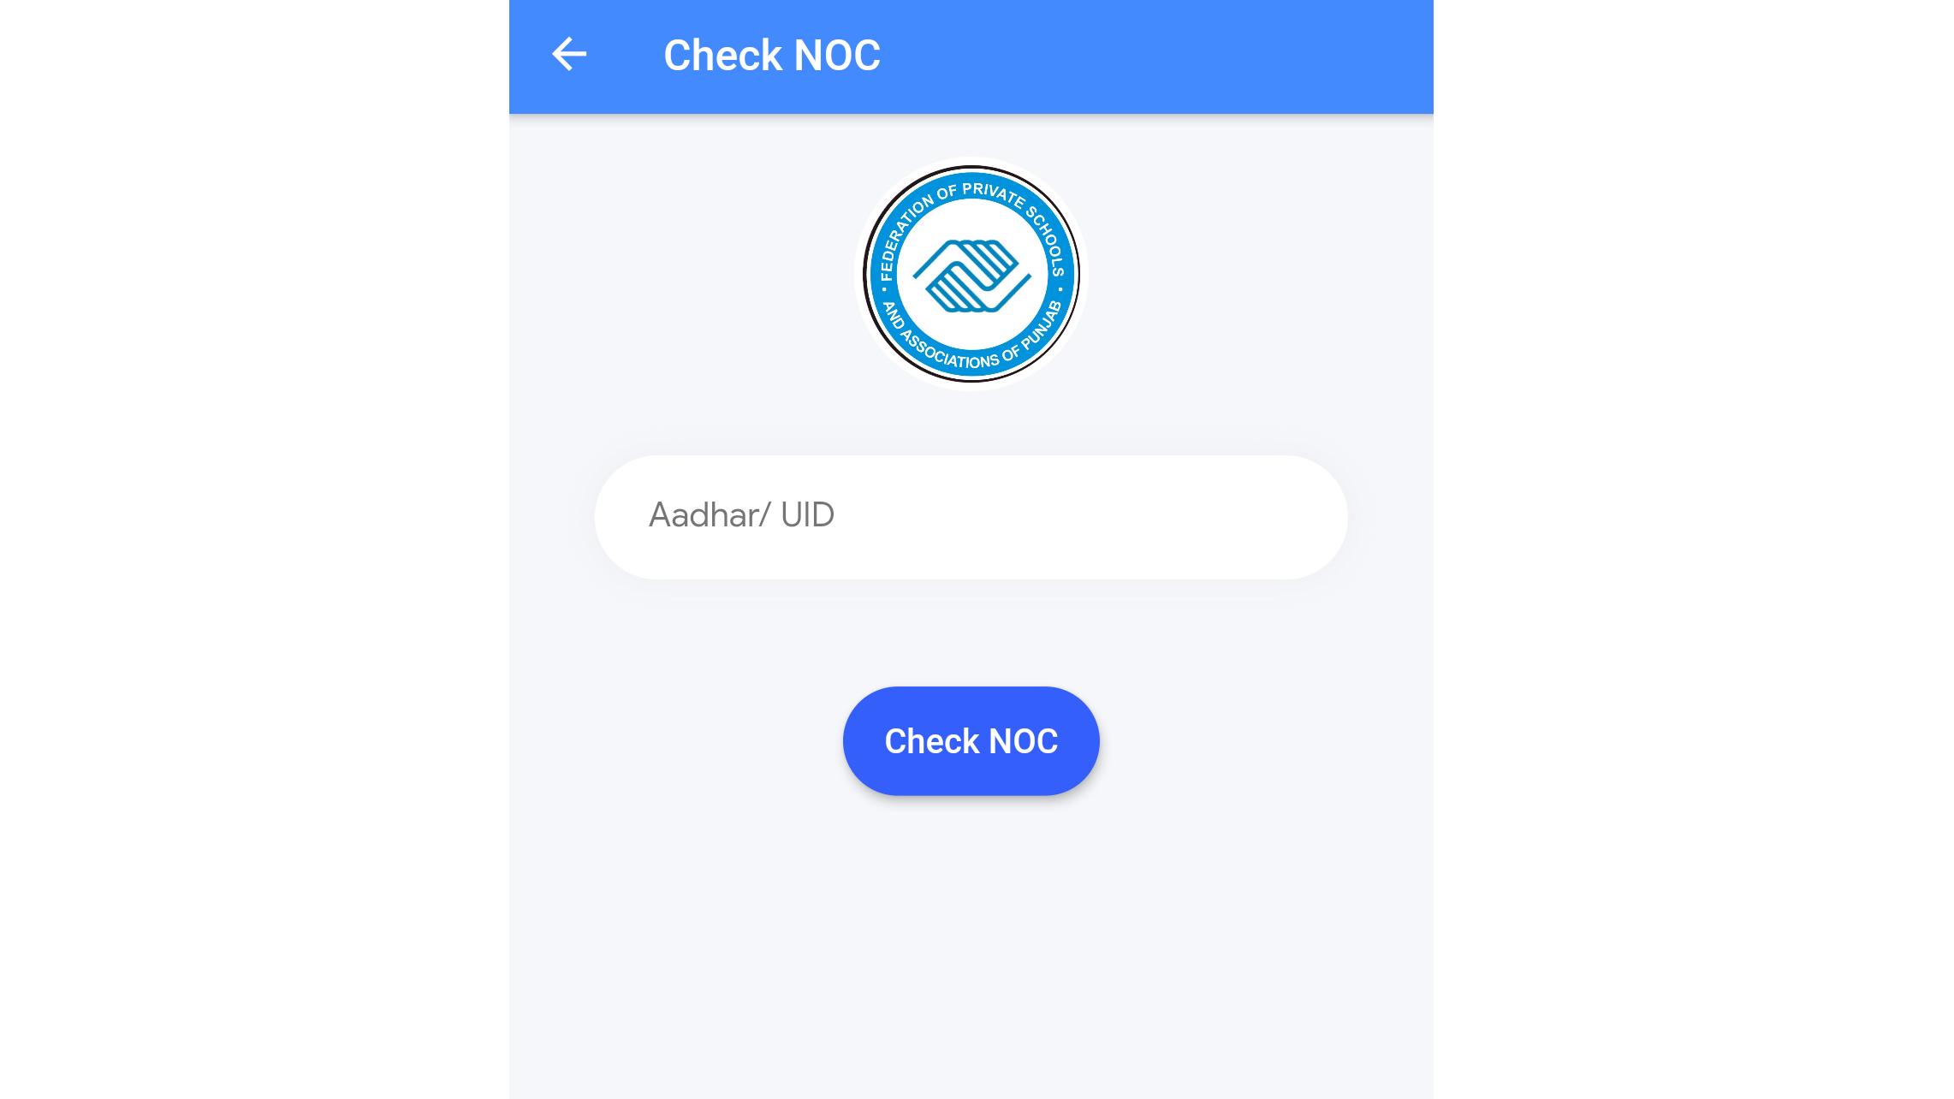1954x1099 pixels.
Task: Select the rounded white Aadhar text box
Action: [x=971, y=517]
